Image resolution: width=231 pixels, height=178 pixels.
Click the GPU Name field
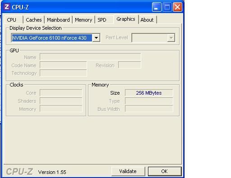point(90,57)
